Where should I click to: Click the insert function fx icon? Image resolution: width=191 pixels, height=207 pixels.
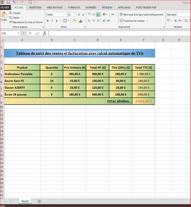point(45,33)
